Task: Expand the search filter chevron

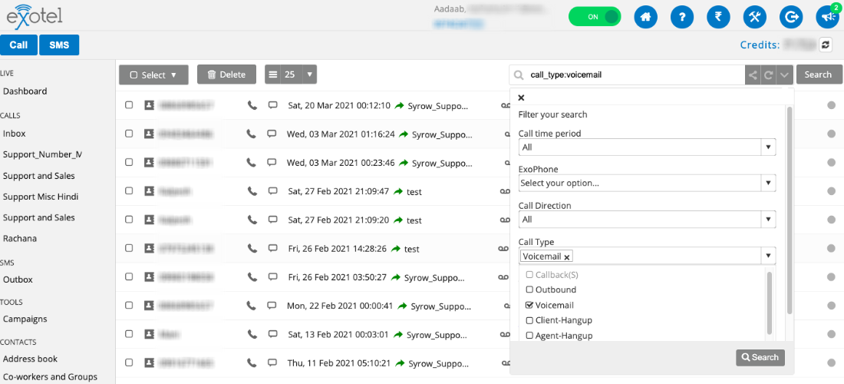Action: coord(785,74)
